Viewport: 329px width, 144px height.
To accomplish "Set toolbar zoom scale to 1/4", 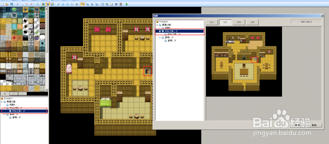I will (x=92, y=4).
